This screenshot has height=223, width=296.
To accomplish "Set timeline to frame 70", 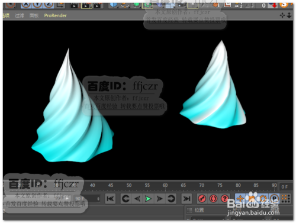I will click(x=201, y=185).
